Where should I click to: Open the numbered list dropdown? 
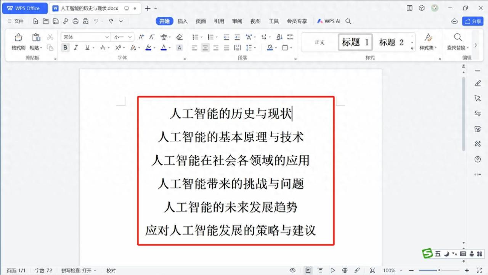click(217, 37)
